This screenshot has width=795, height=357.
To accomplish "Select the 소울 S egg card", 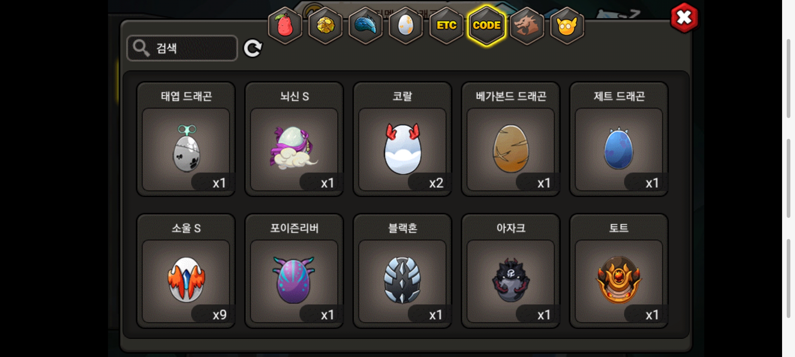I will (186, 271).
